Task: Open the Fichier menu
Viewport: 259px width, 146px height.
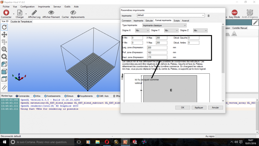Action: click(x=6, y=7)
